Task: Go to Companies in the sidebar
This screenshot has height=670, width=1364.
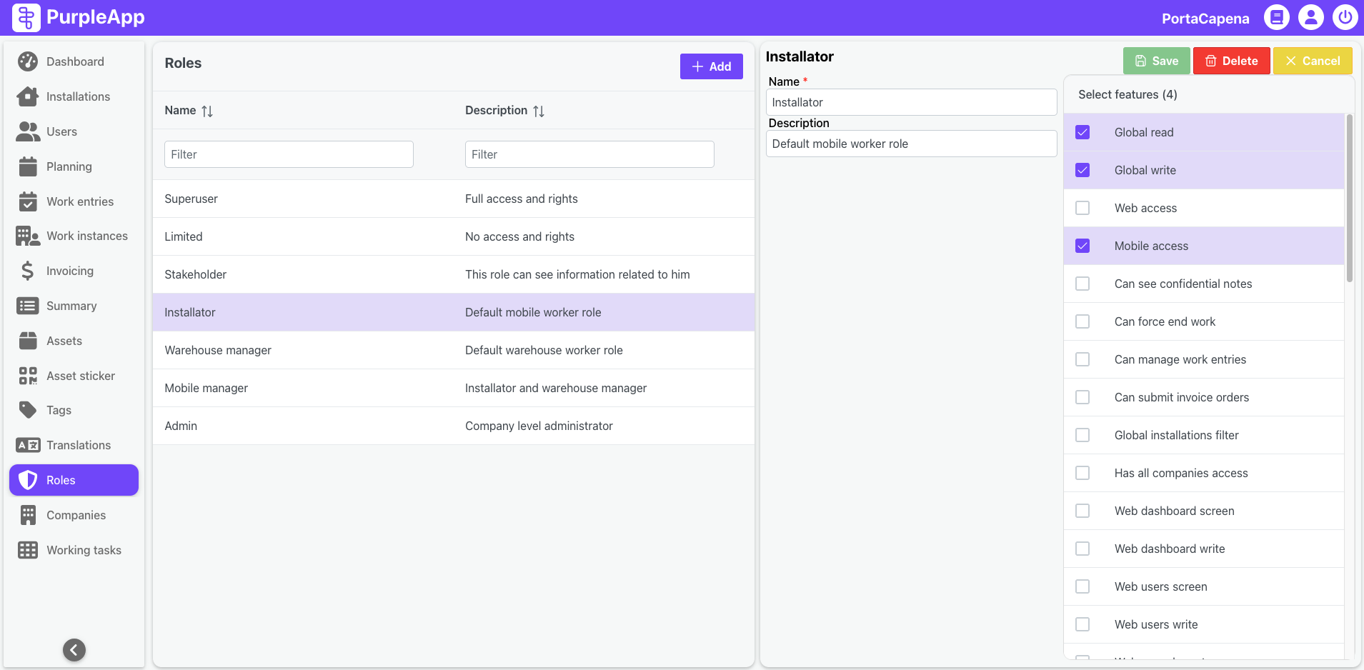Action: click(x=76, y=515)
